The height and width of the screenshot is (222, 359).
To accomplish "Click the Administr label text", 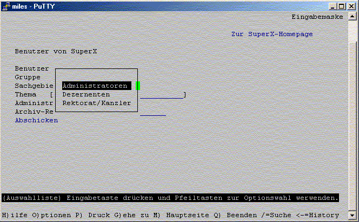I will point(34,103).
